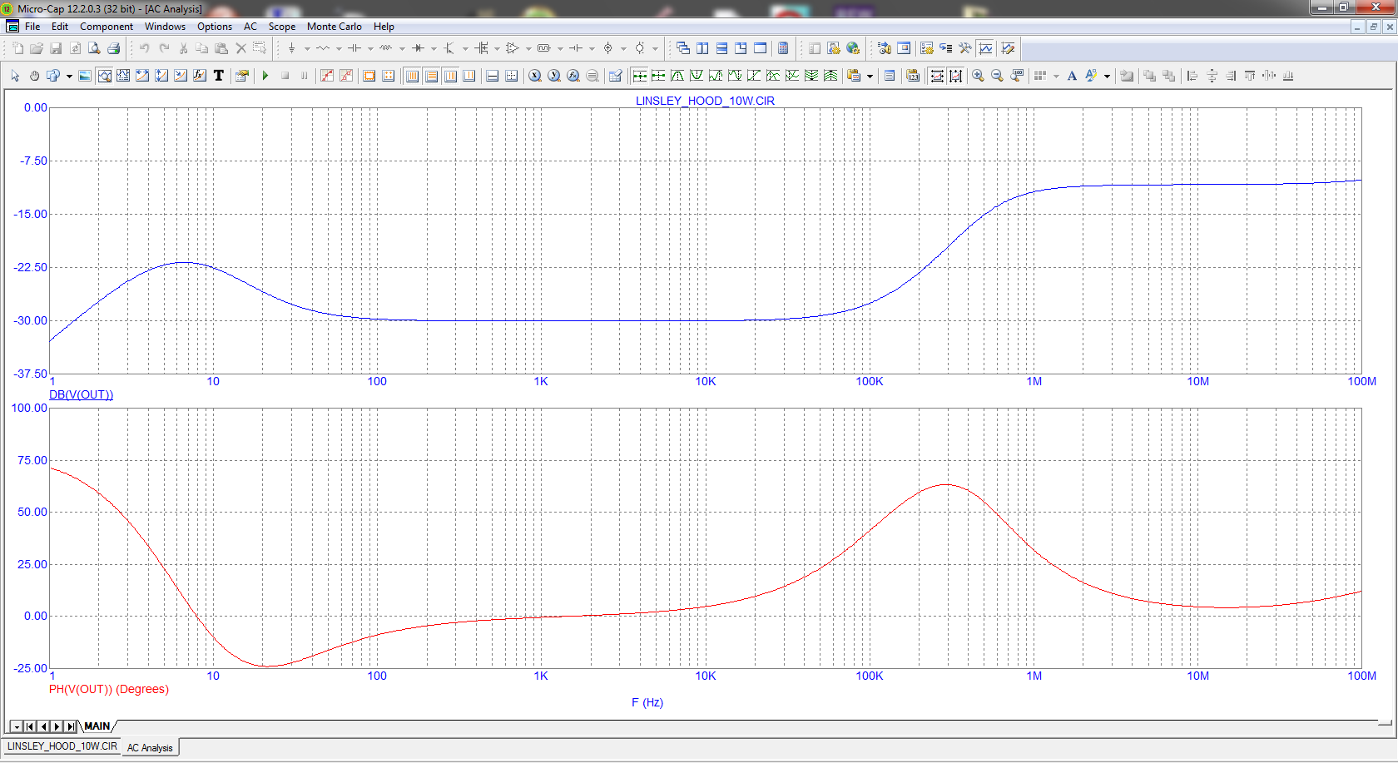The height and width of the screenshot is (763, 1398).
Task: Open the page selector dropdown near MAIN tab
Action: 16,726
